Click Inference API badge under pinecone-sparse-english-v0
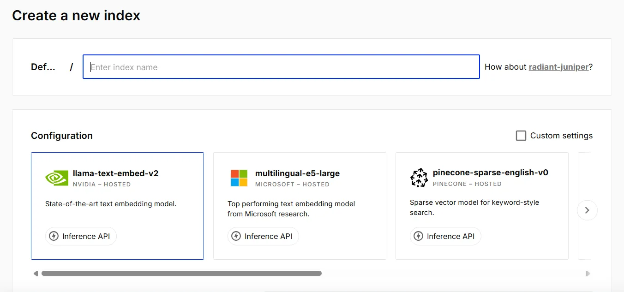 [x=445, y=236]
